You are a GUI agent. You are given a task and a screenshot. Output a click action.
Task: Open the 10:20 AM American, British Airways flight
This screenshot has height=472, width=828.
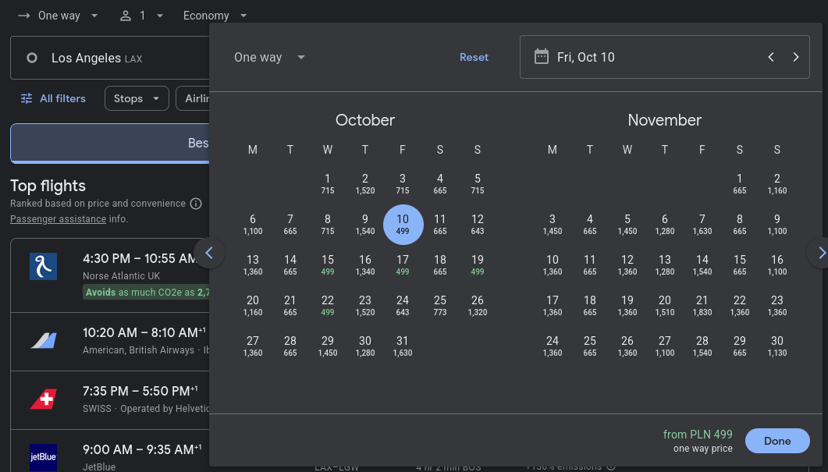click(110, 342)
